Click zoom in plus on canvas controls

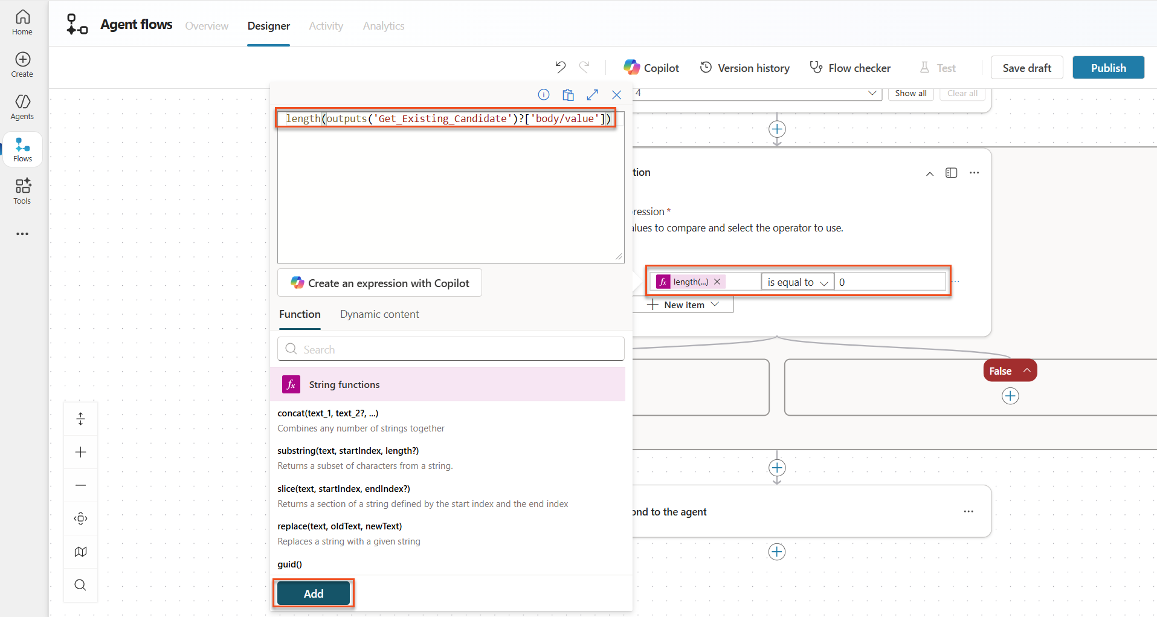pos(80,452)
